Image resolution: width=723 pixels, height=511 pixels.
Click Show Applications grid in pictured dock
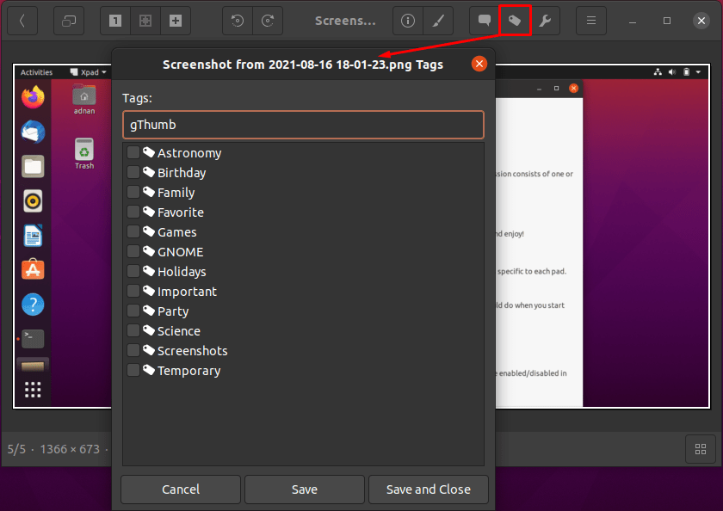click(x=33, y=390)
